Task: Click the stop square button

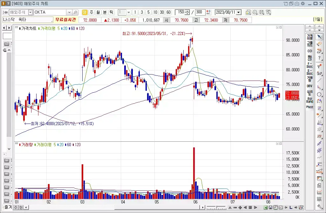Action: (250, 207)
